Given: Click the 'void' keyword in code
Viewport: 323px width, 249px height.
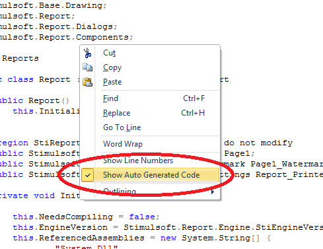Looking at the screenshot, I should tap(44, 196).
